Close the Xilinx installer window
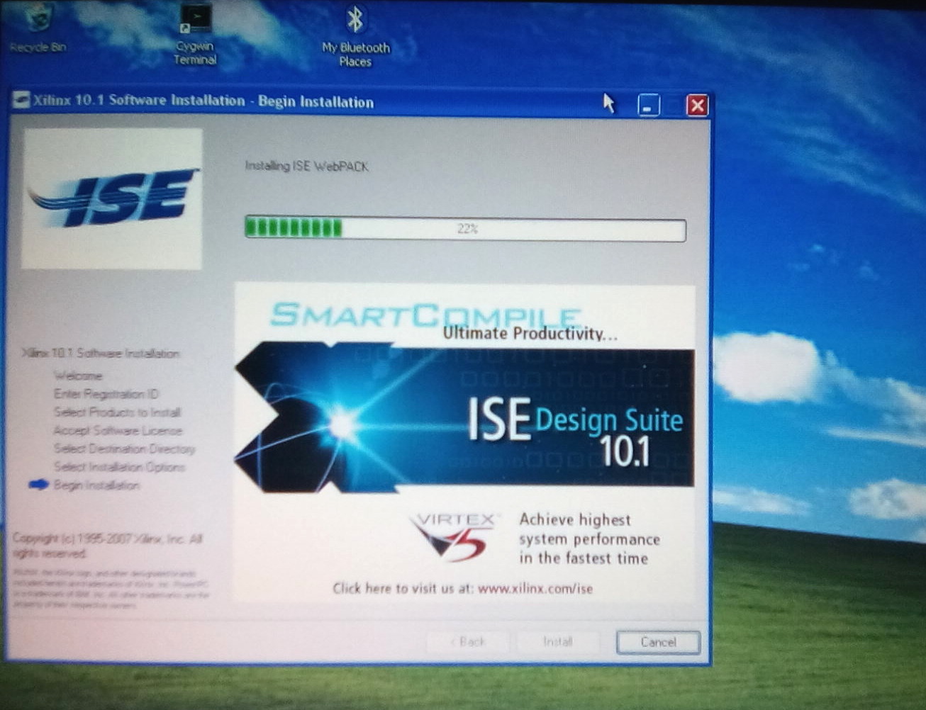The height and width of the screenshot is (710, 926). tap(697, 106)
